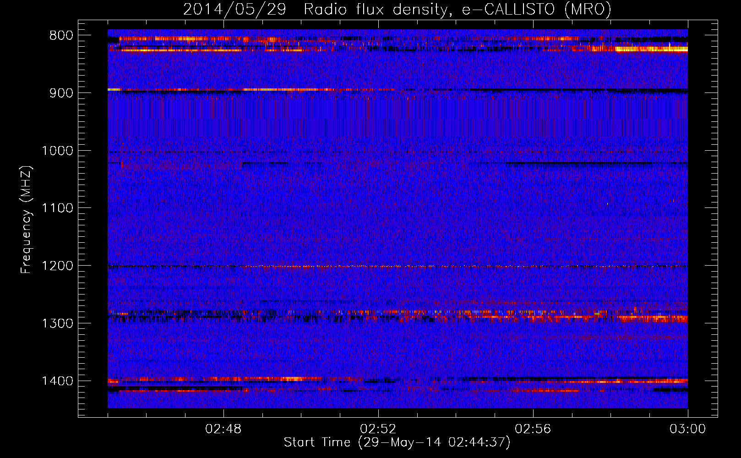This screenshot has height=458, width=741.
Task: Click the 02:56 time tick label
Action: [x=533, y=429]
